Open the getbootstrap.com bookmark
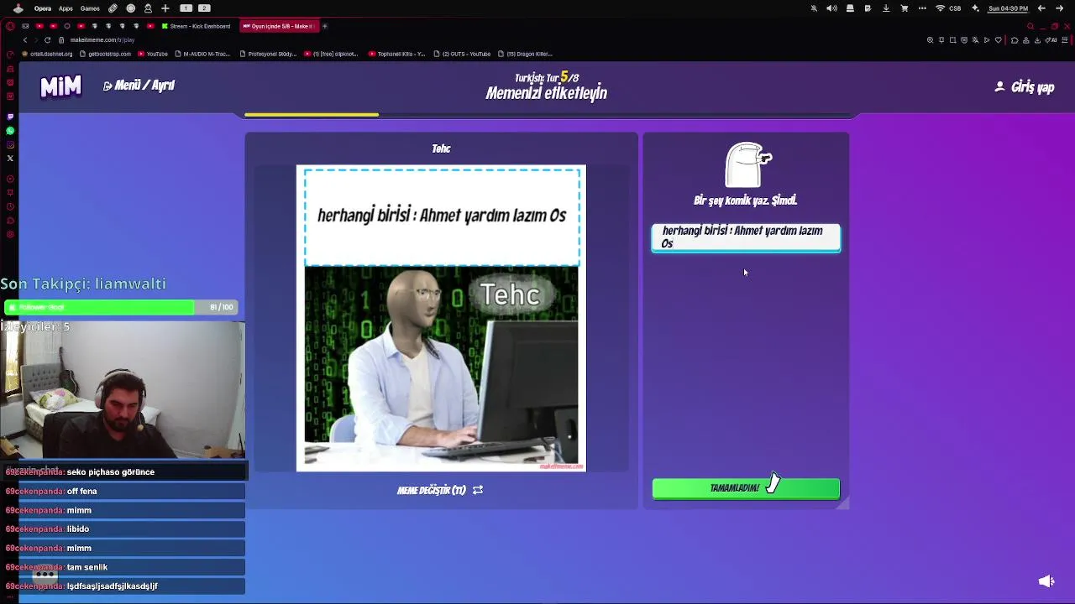Viewport: 1075px width, 604px height. [x=105, y=54]
